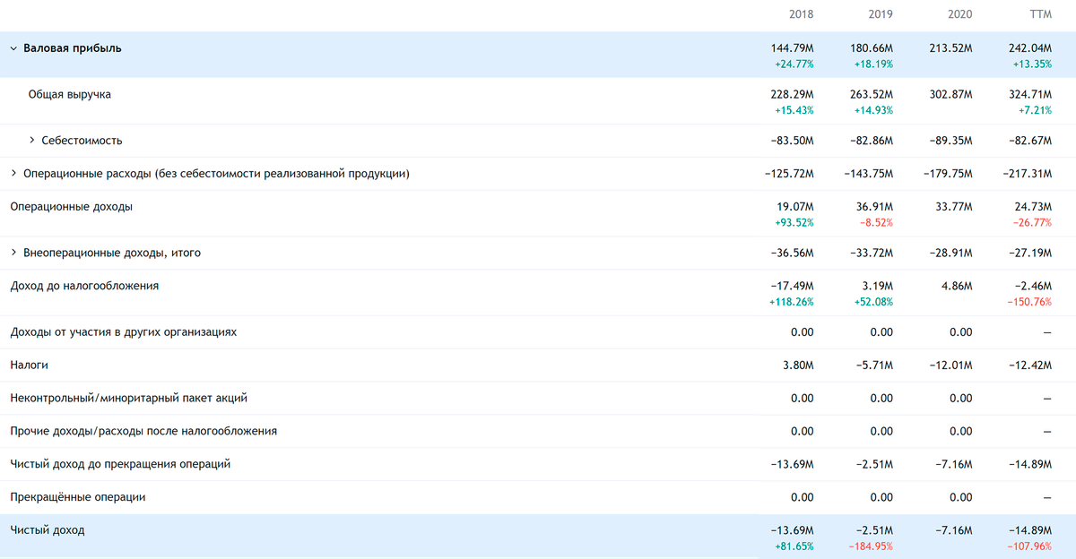Click the 144.79M gross profit value
This screenshot has height=559, width=1076.
pos(792,48)
